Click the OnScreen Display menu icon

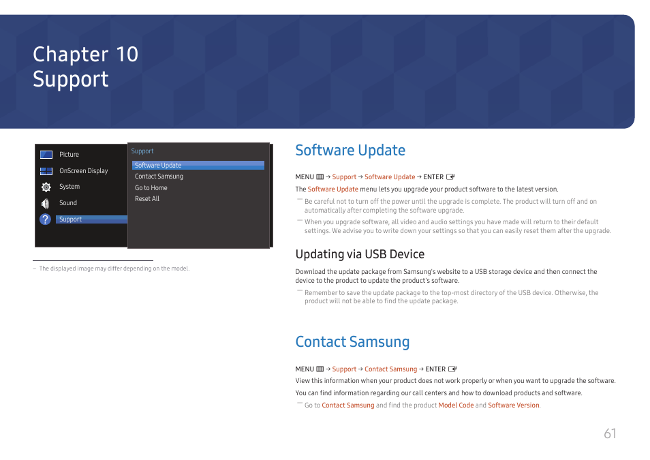[x=46, y=171]
